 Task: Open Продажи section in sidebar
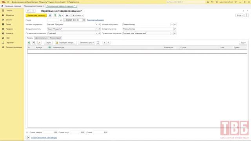[x=9, y=29]
